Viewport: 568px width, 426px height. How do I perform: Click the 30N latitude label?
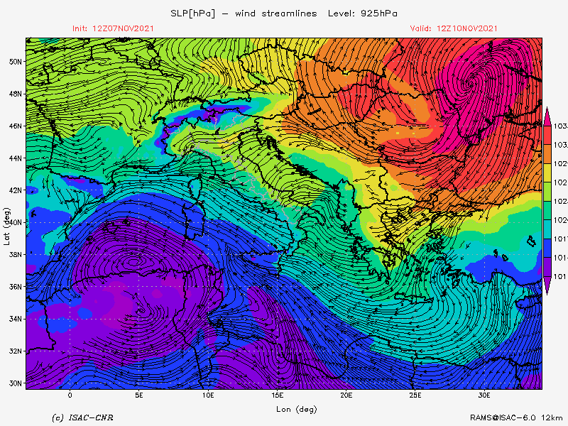[x=15, y=383]
